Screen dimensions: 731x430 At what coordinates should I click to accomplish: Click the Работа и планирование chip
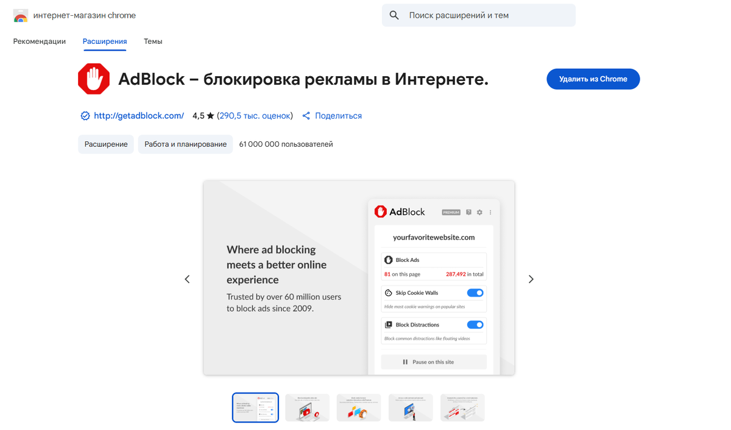(185, 144)
